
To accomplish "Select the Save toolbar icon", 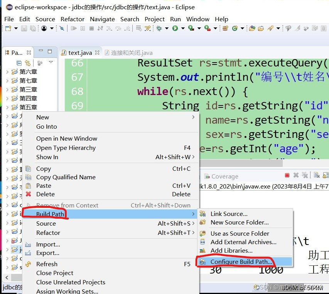I will 24,28.
